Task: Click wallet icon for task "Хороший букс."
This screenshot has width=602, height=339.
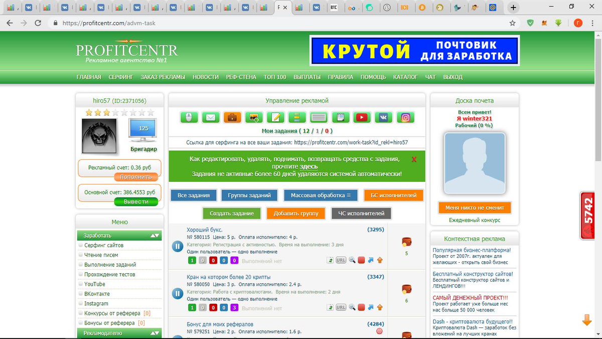Action: point(406,243)
